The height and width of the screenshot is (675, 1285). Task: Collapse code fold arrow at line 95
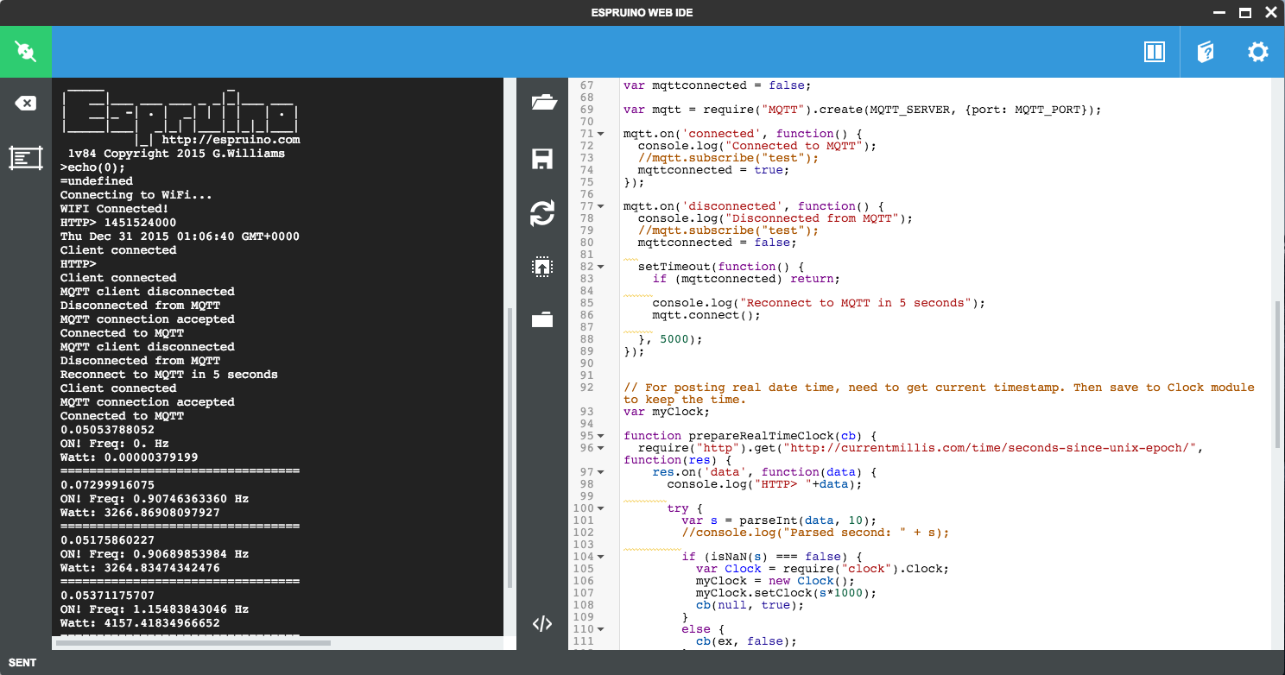point(602,436)
